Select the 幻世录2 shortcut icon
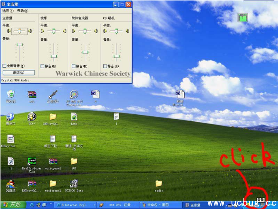Image resolution: width=278 pixels, height=209 pixels. coord(53,96)
